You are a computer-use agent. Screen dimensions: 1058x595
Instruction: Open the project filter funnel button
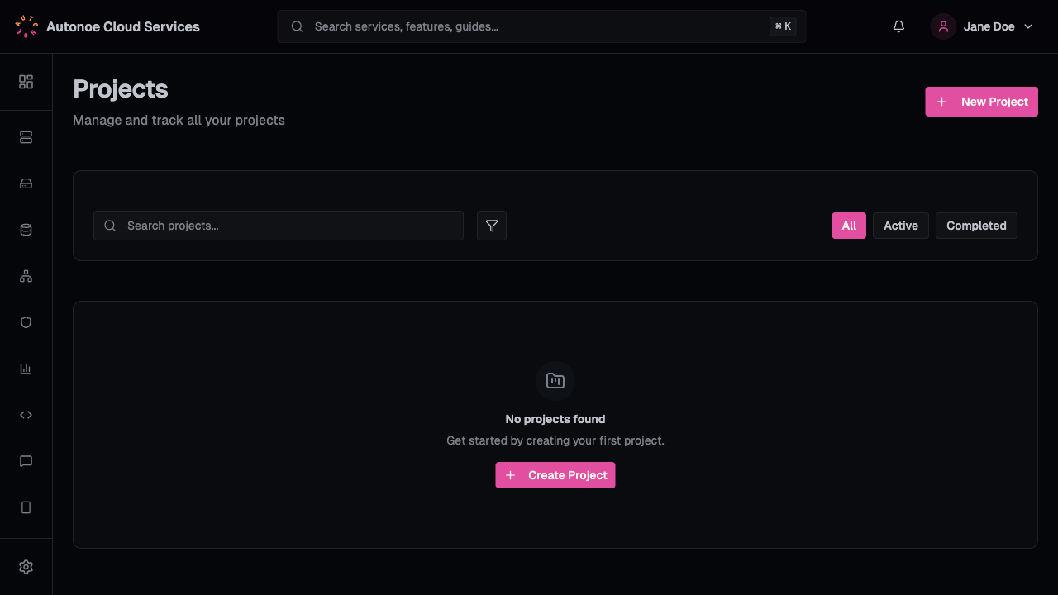point(492,226)
